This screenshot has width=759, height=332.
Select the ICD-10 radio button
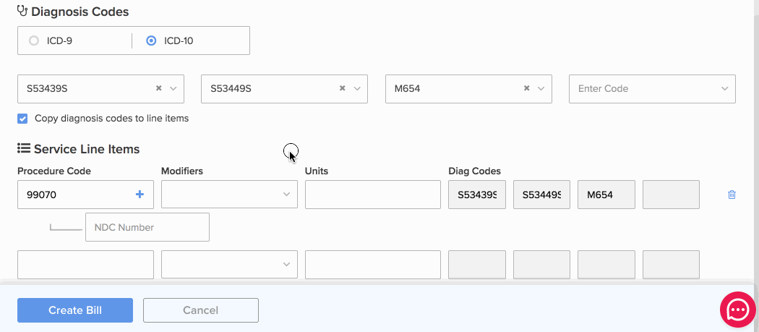pos(151,41)
